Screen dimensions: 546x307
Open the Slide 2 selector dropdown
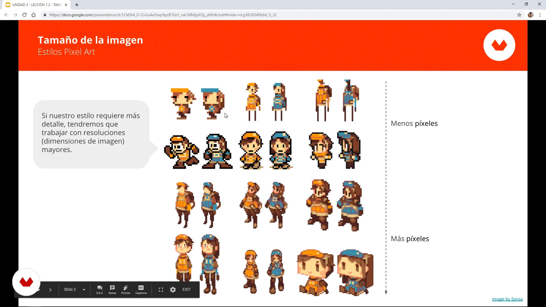75,290
